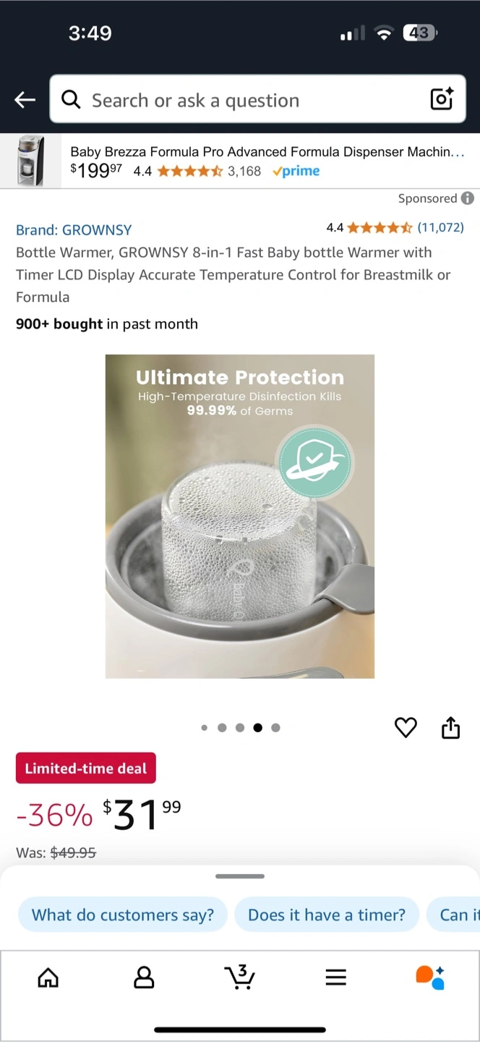This screenshot has height=1042, width=480.
Task: Open Brand: GROWNSY link
Action: tap(74, 230)
